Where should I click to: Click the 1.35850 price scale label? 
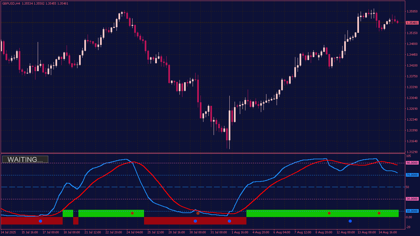tap(412, 11)
